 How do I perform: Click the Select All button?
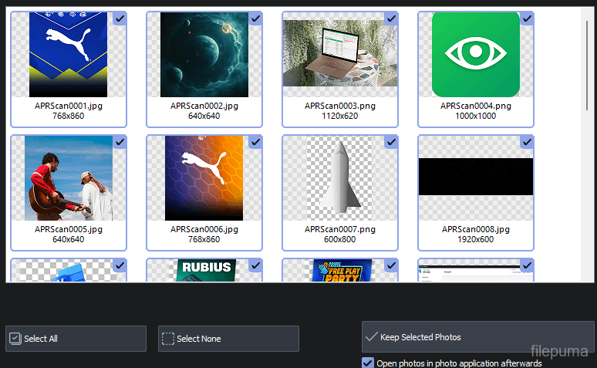(76, 339)
